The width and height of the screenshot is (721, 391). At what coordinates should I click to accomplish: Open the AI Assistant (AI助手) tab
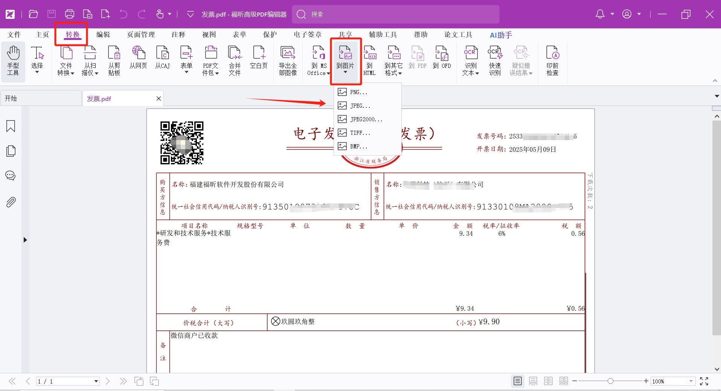(x=501, y=35)
